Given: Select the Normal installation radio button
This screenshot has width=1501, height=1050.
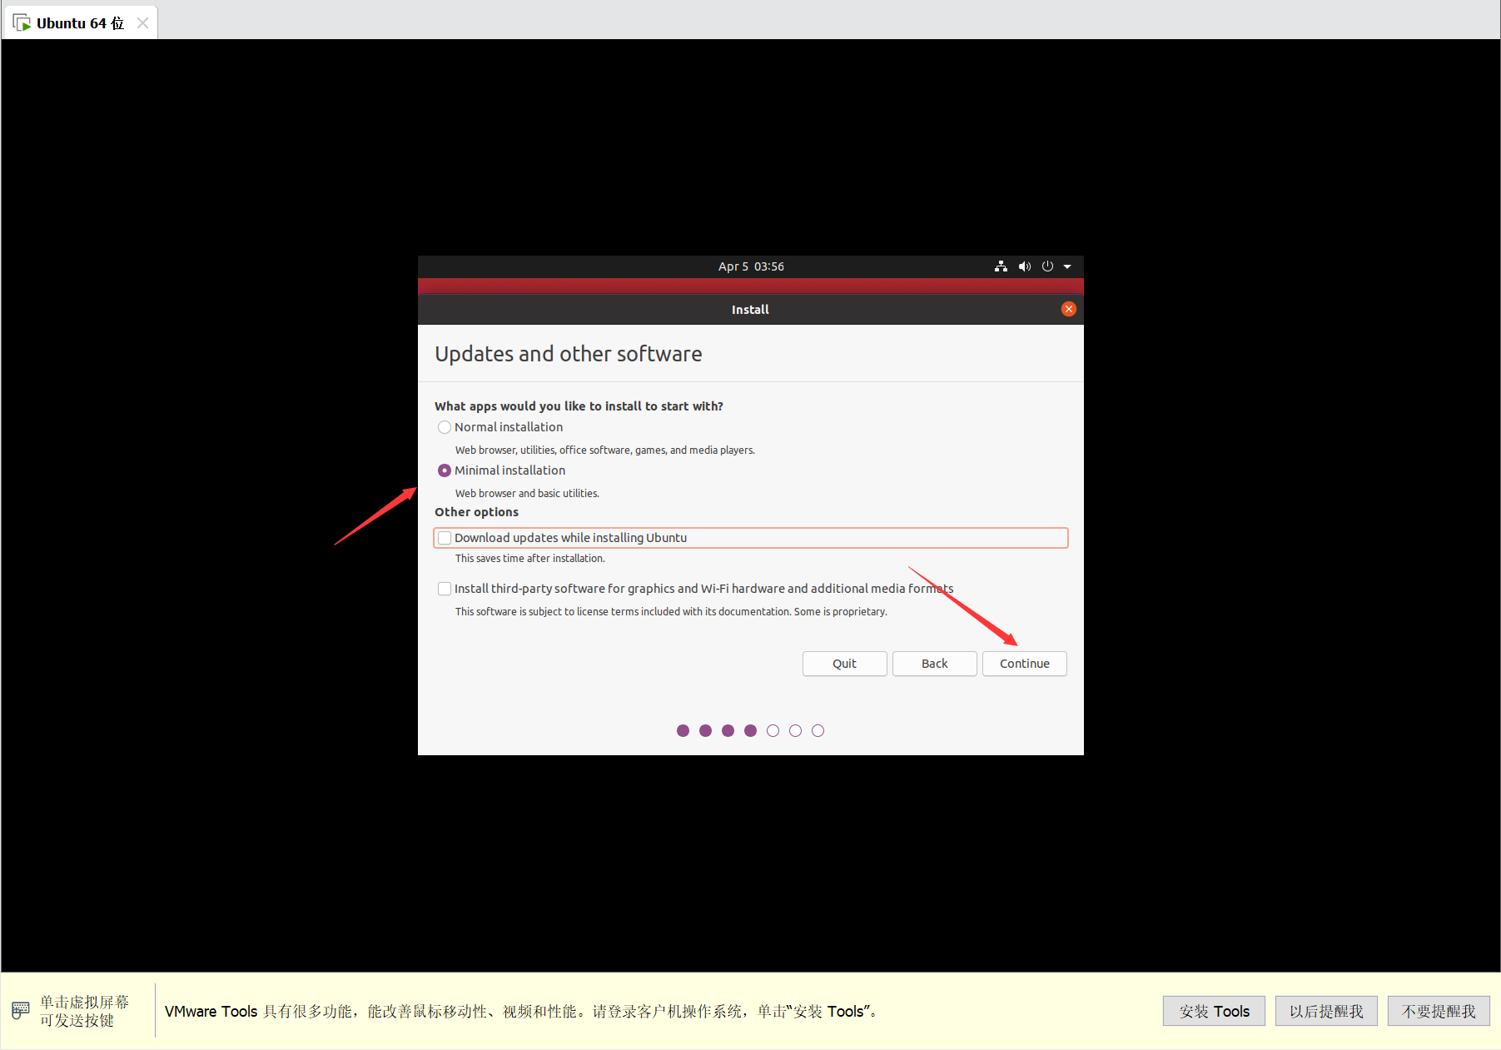Looking at the screenshot, I should (445, 427).
